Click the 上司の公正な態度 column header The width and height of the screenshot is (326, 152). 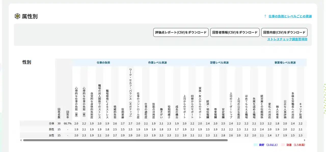tap(239, 108)
